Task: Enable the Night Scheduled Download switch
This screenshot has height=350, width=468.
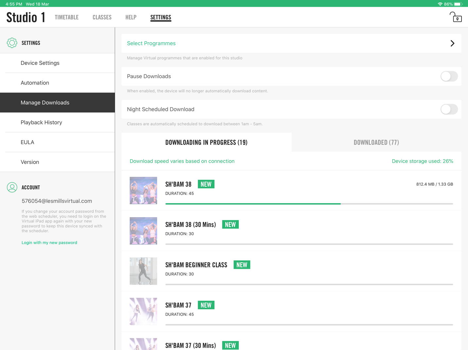Action: click(449, 109)
